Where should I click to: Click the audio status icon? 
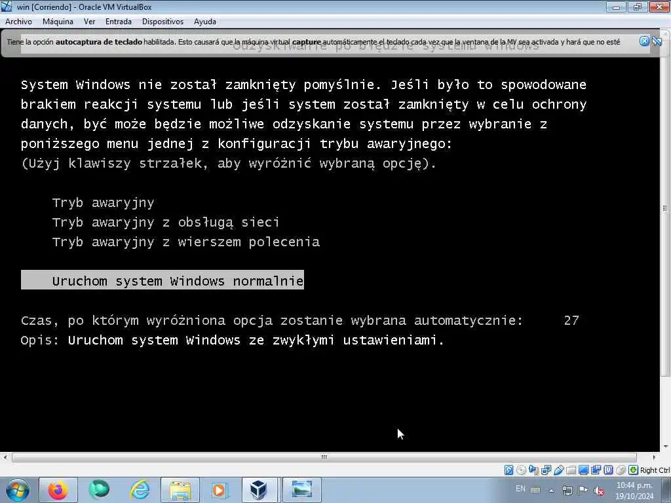[x=533, y=470]
